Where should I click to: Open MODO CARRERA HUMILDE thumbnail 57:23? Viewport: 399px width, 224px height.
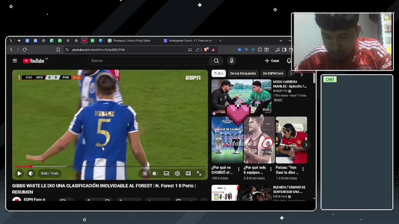tap(241, 96)
